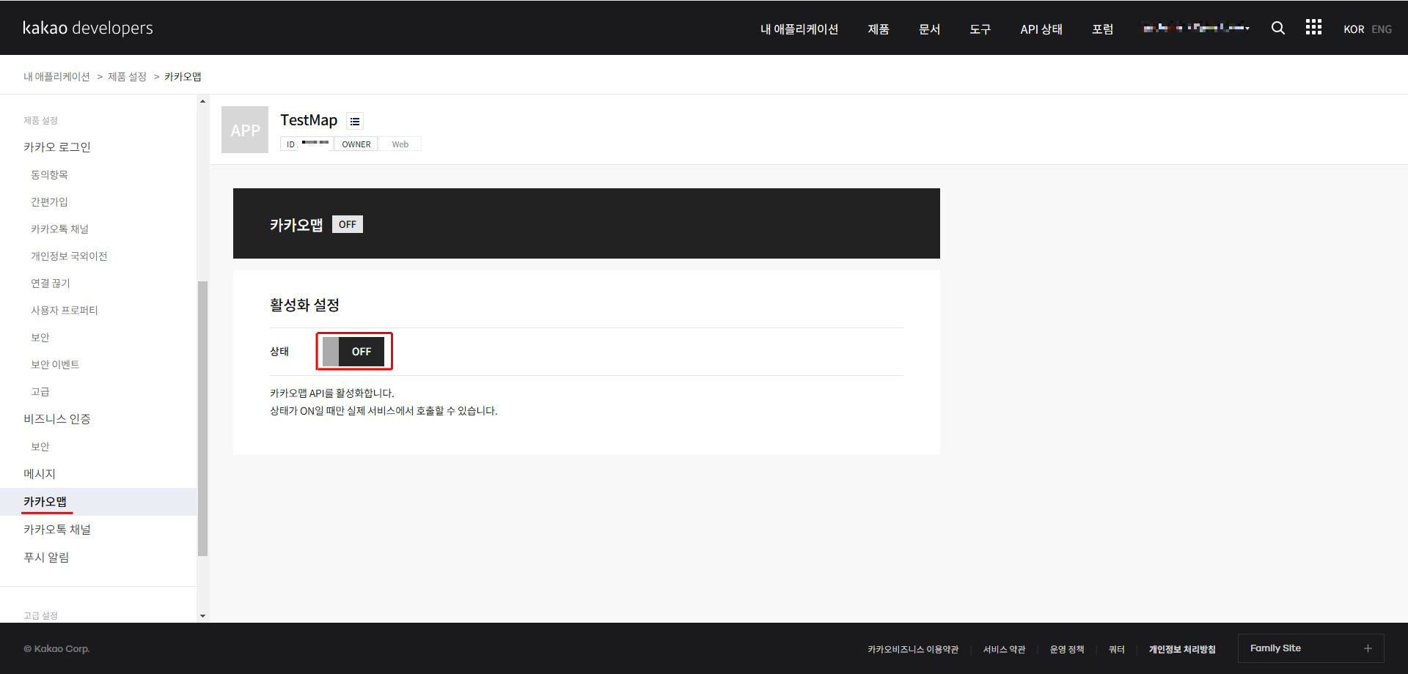Screen dimensions: 1408x674
Task: Expand the account name dropdown
Action: [1196, 29]
